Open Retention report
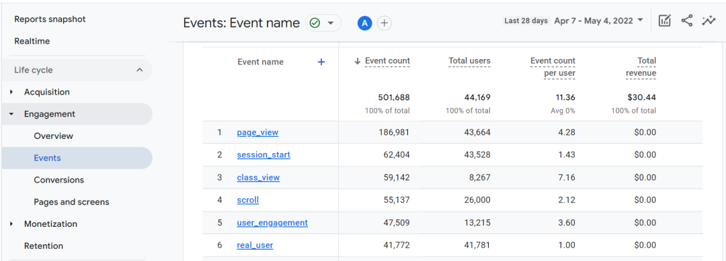 pyautogui.click(x=44, y=246)
